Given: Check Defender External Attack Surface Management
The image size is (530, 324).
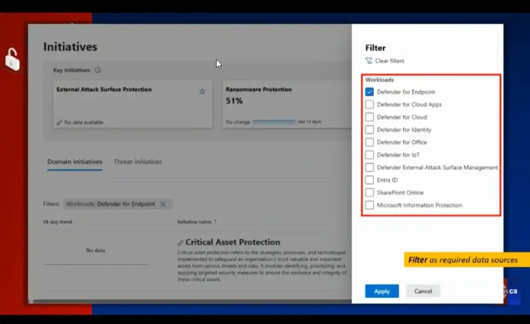Looking at the screenshot, I should click(369, 167).
